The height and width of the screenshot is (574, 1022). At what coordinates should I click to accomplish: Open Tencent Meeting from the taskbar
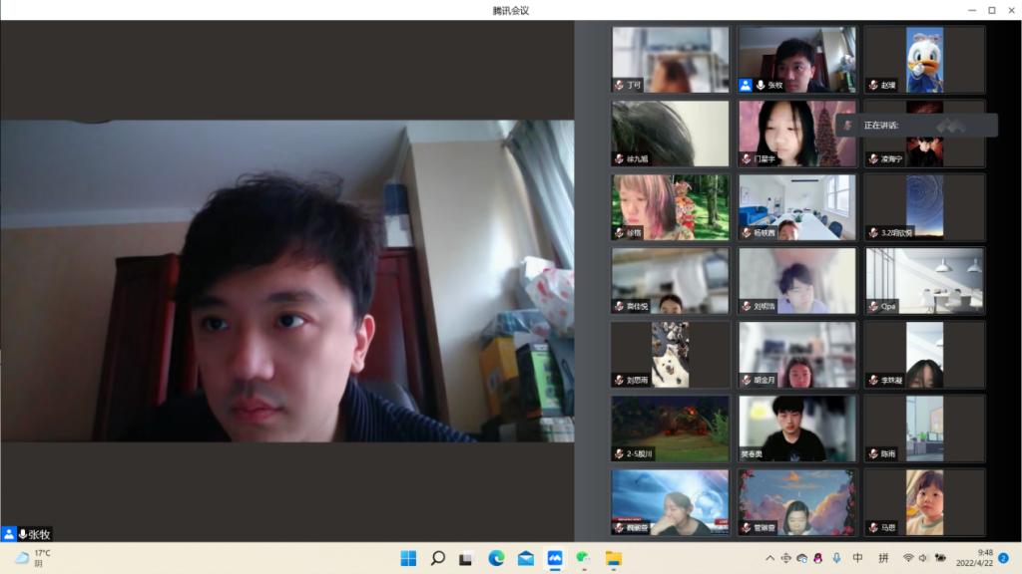pyautogui.click(x=555, y=558)
